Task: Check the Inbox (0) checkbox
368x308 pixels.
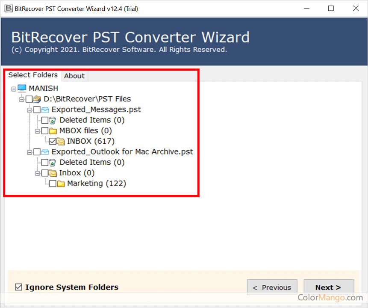Action: point(44,173)
